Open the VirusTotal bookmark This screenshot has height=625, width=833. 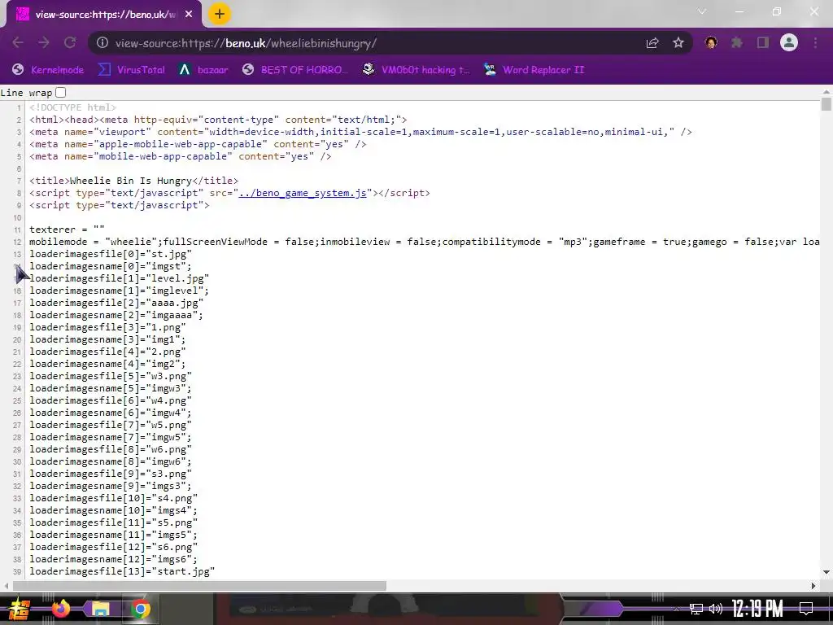tap(132, 70)
